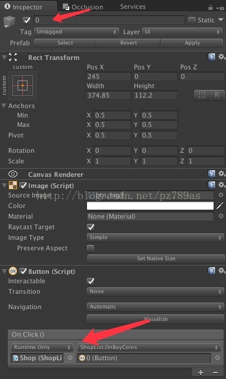Open the Material object picker
The width and height of the screenshot is (226, 379).
point(221,216)
